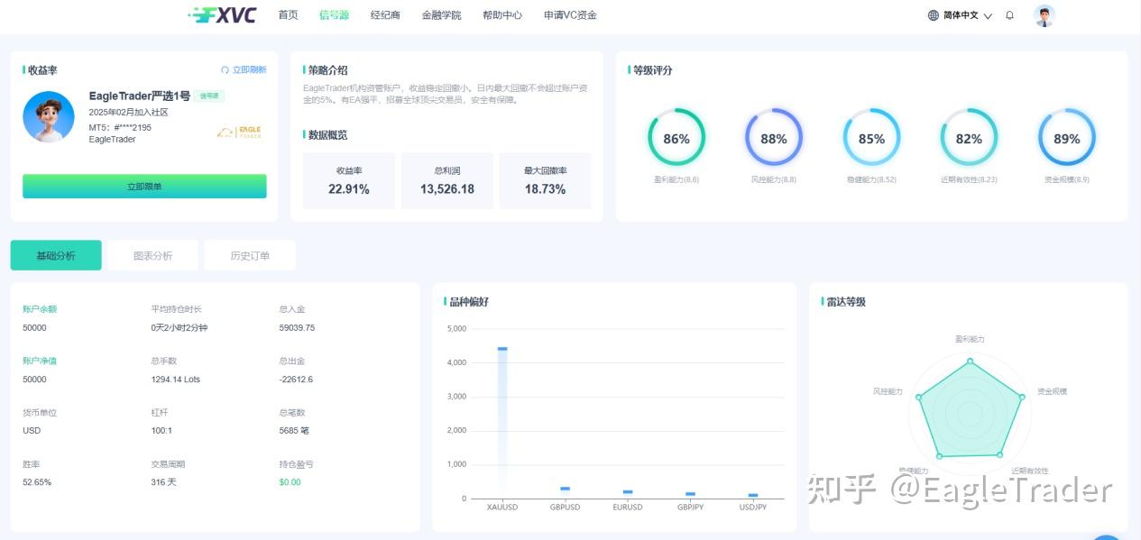The height and width of the screenshot is (540, 1141).
Task: Switch to the 历史订单 tab
Action: (250, 254)
